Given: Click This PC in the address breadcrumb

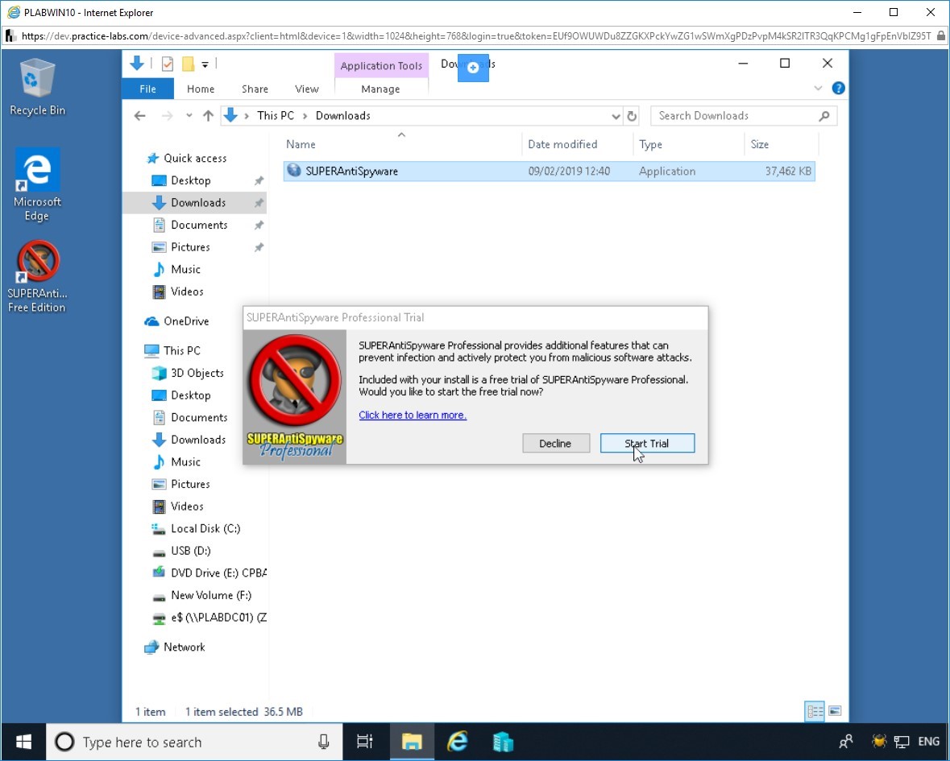Looking at the screenshot, I should click(276, 116).
